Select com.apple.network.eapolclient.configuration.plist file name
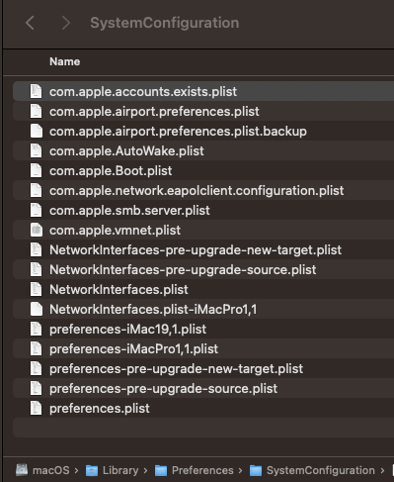 tap(197, 190)
